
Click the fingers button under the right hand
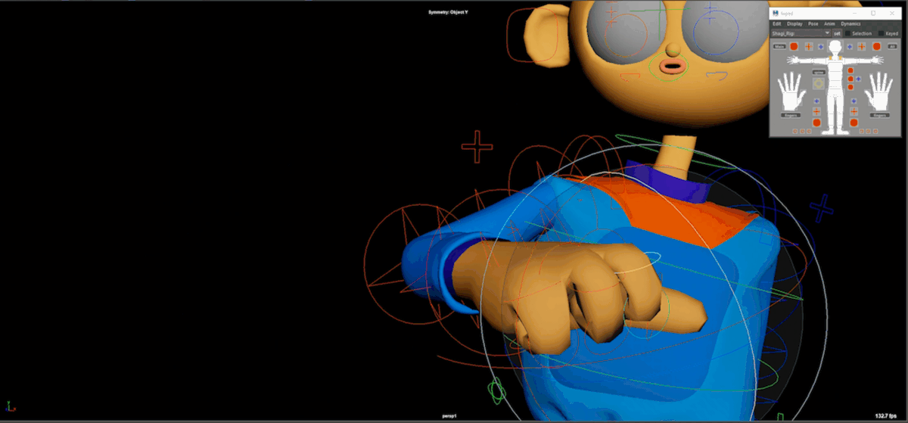(x=879, y=115)
